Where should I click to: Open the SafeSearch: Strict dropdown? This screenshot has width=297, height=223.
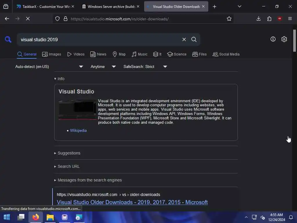[145, 66]
